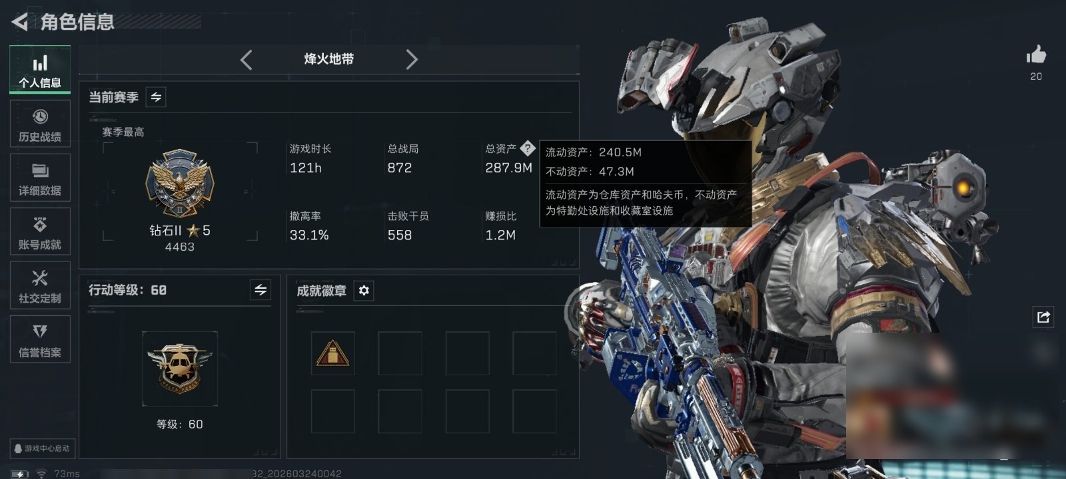Open the 历史战绩 sidebar tab

click(40, 124)
